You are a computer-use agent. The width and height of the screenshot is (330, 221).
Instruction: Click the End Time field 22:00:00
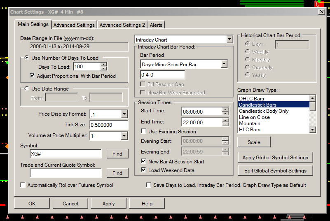coord(202,122)
